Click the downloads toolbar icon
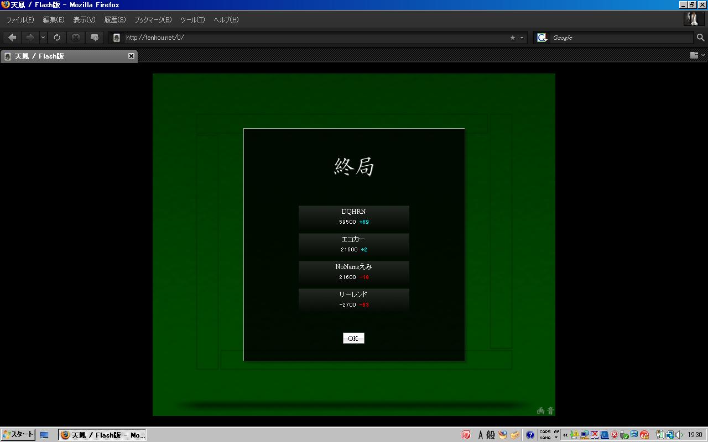Viewport: 708px width, 442px height. click(95, 38)
